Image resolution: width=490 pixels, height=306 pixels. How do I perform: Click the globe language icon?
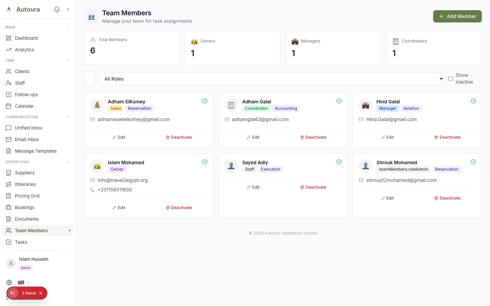[9, 283]
